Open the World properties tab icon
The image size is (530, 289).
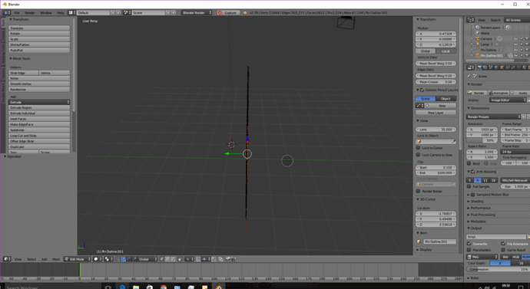(x=496, y=67)
